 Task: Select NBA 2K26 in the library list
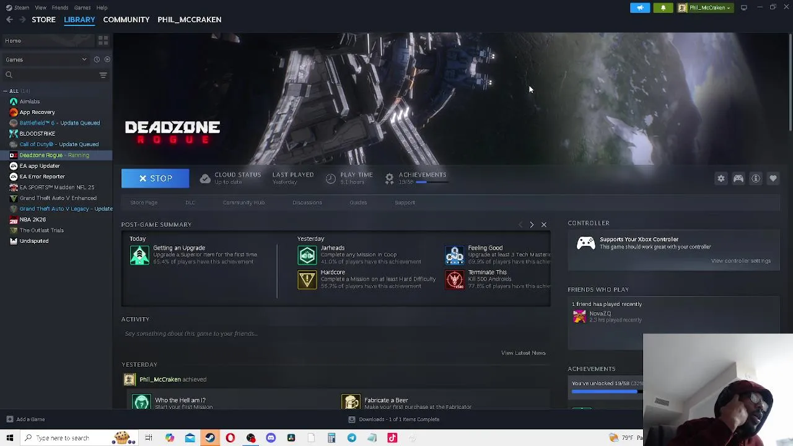(32, 219)
